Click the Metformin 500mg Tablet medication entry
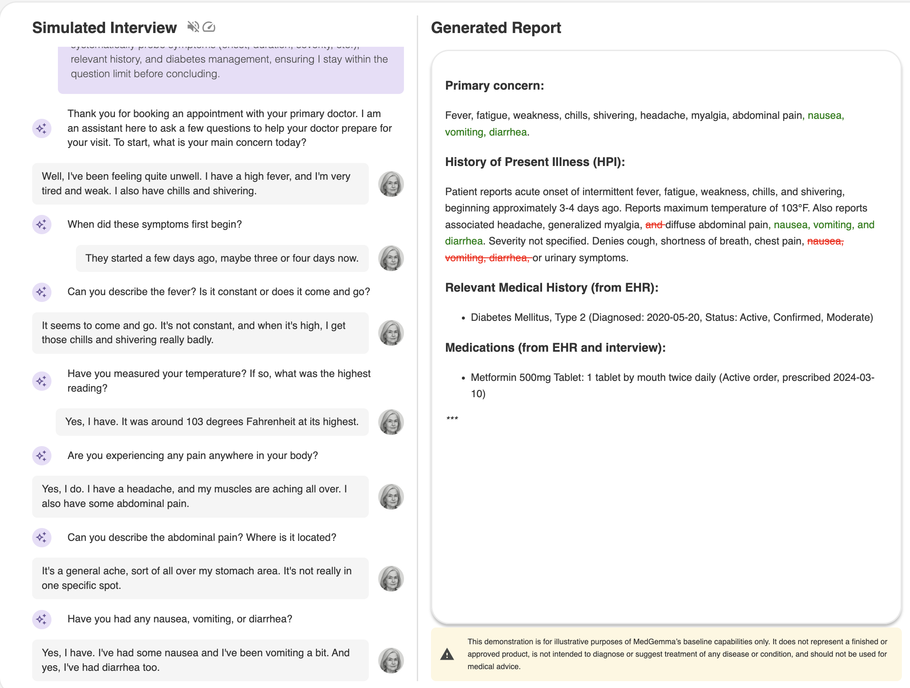 [x=672, y=377]
